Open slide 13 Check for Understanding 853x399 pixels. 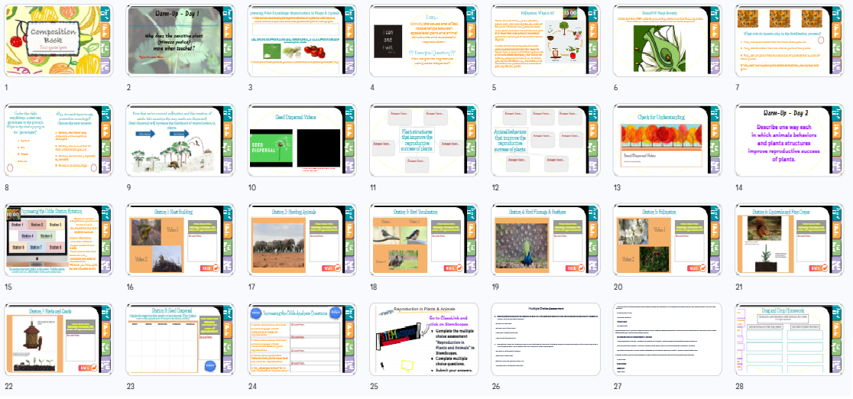(667, 141)
